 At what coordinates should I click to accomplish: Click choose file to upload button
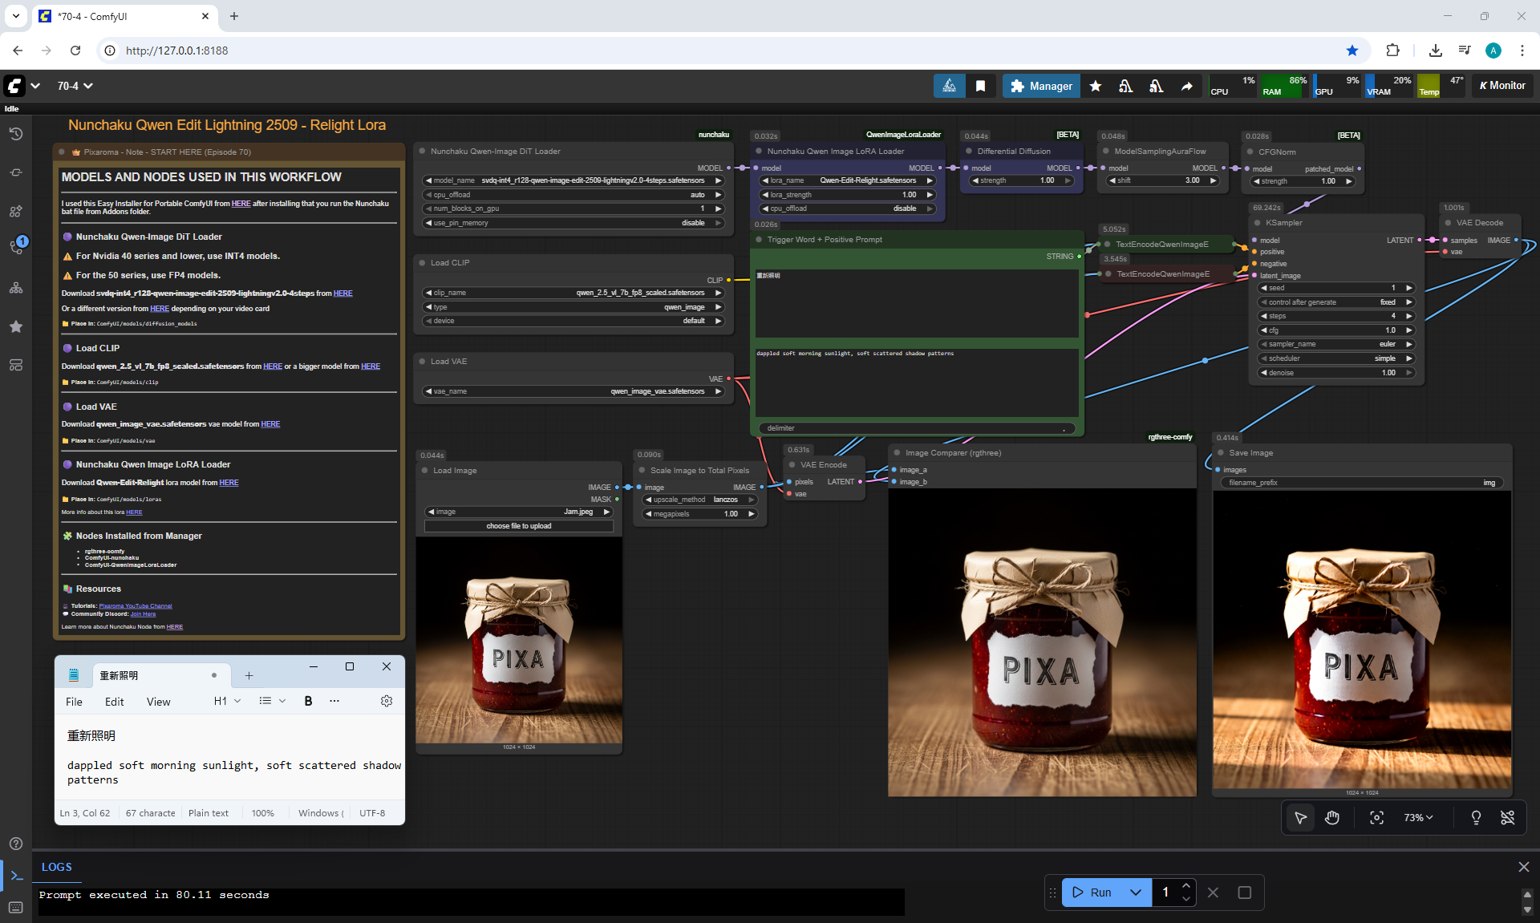518,526
